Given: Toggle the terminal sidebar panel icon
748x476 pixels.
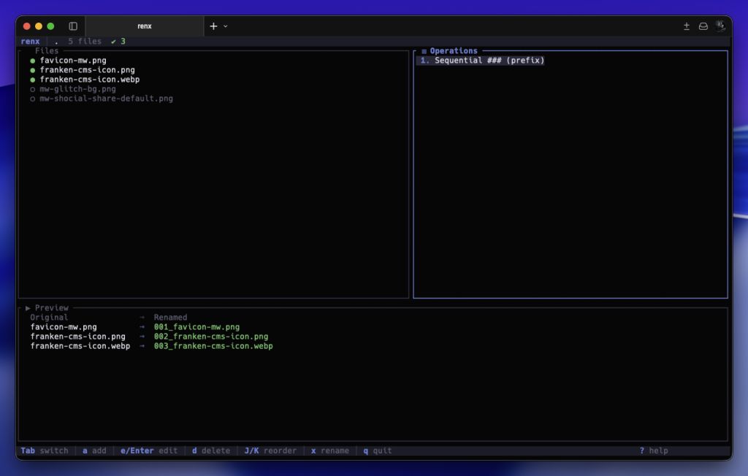Looking at the screenshot, I should (x=73, y=26).
